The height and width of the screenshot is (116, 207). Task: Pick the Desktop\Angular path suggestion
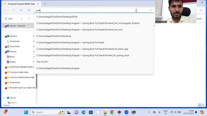coord(94,68)
